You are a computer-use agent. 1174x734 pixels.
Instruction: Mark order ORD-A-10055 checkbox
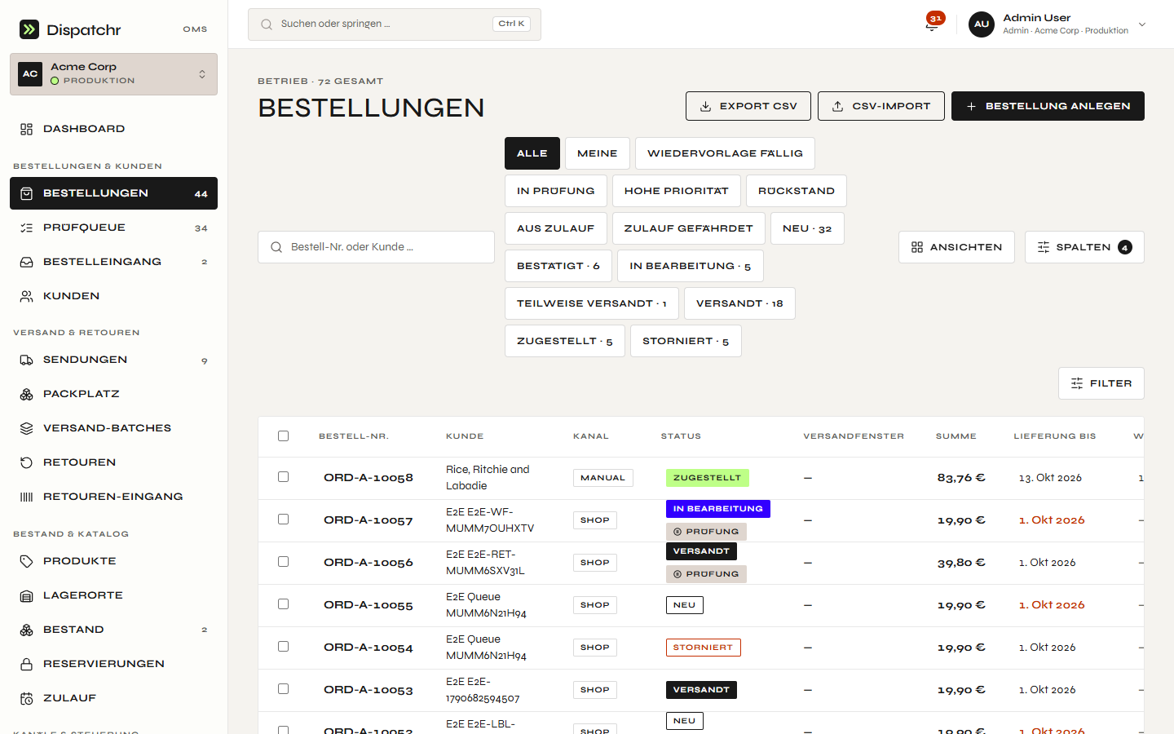pos(283,604)
